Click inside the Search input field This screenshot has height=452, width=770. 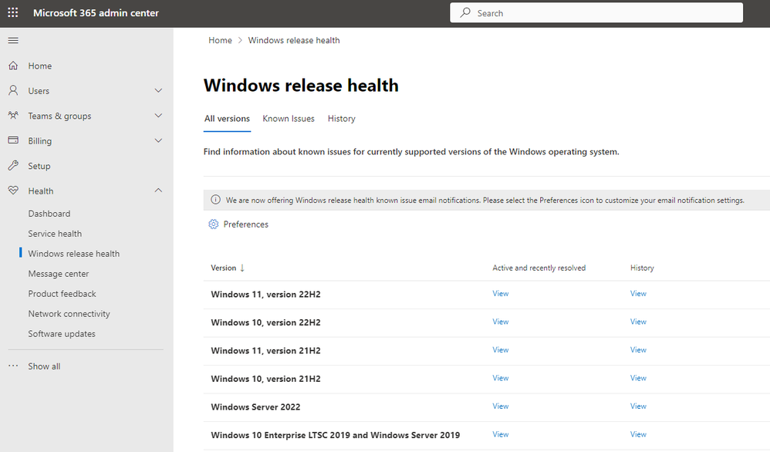pyautogui.click(x=594, y=12)
